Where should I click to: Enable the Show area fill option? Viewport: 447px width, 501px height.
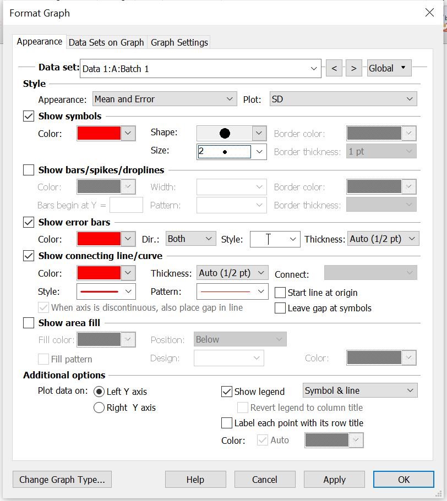coord(28,323)
